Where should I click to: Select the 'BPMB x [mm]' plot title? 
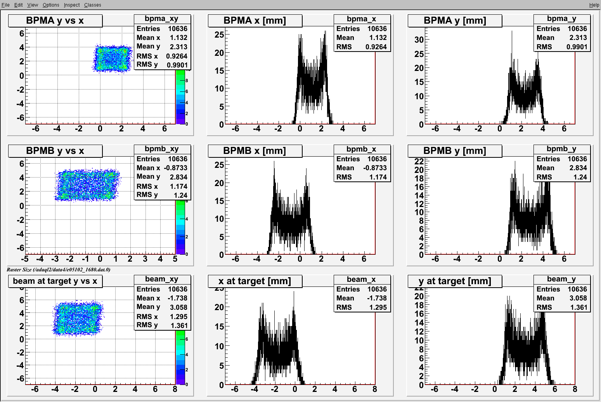tap(255, 151)
